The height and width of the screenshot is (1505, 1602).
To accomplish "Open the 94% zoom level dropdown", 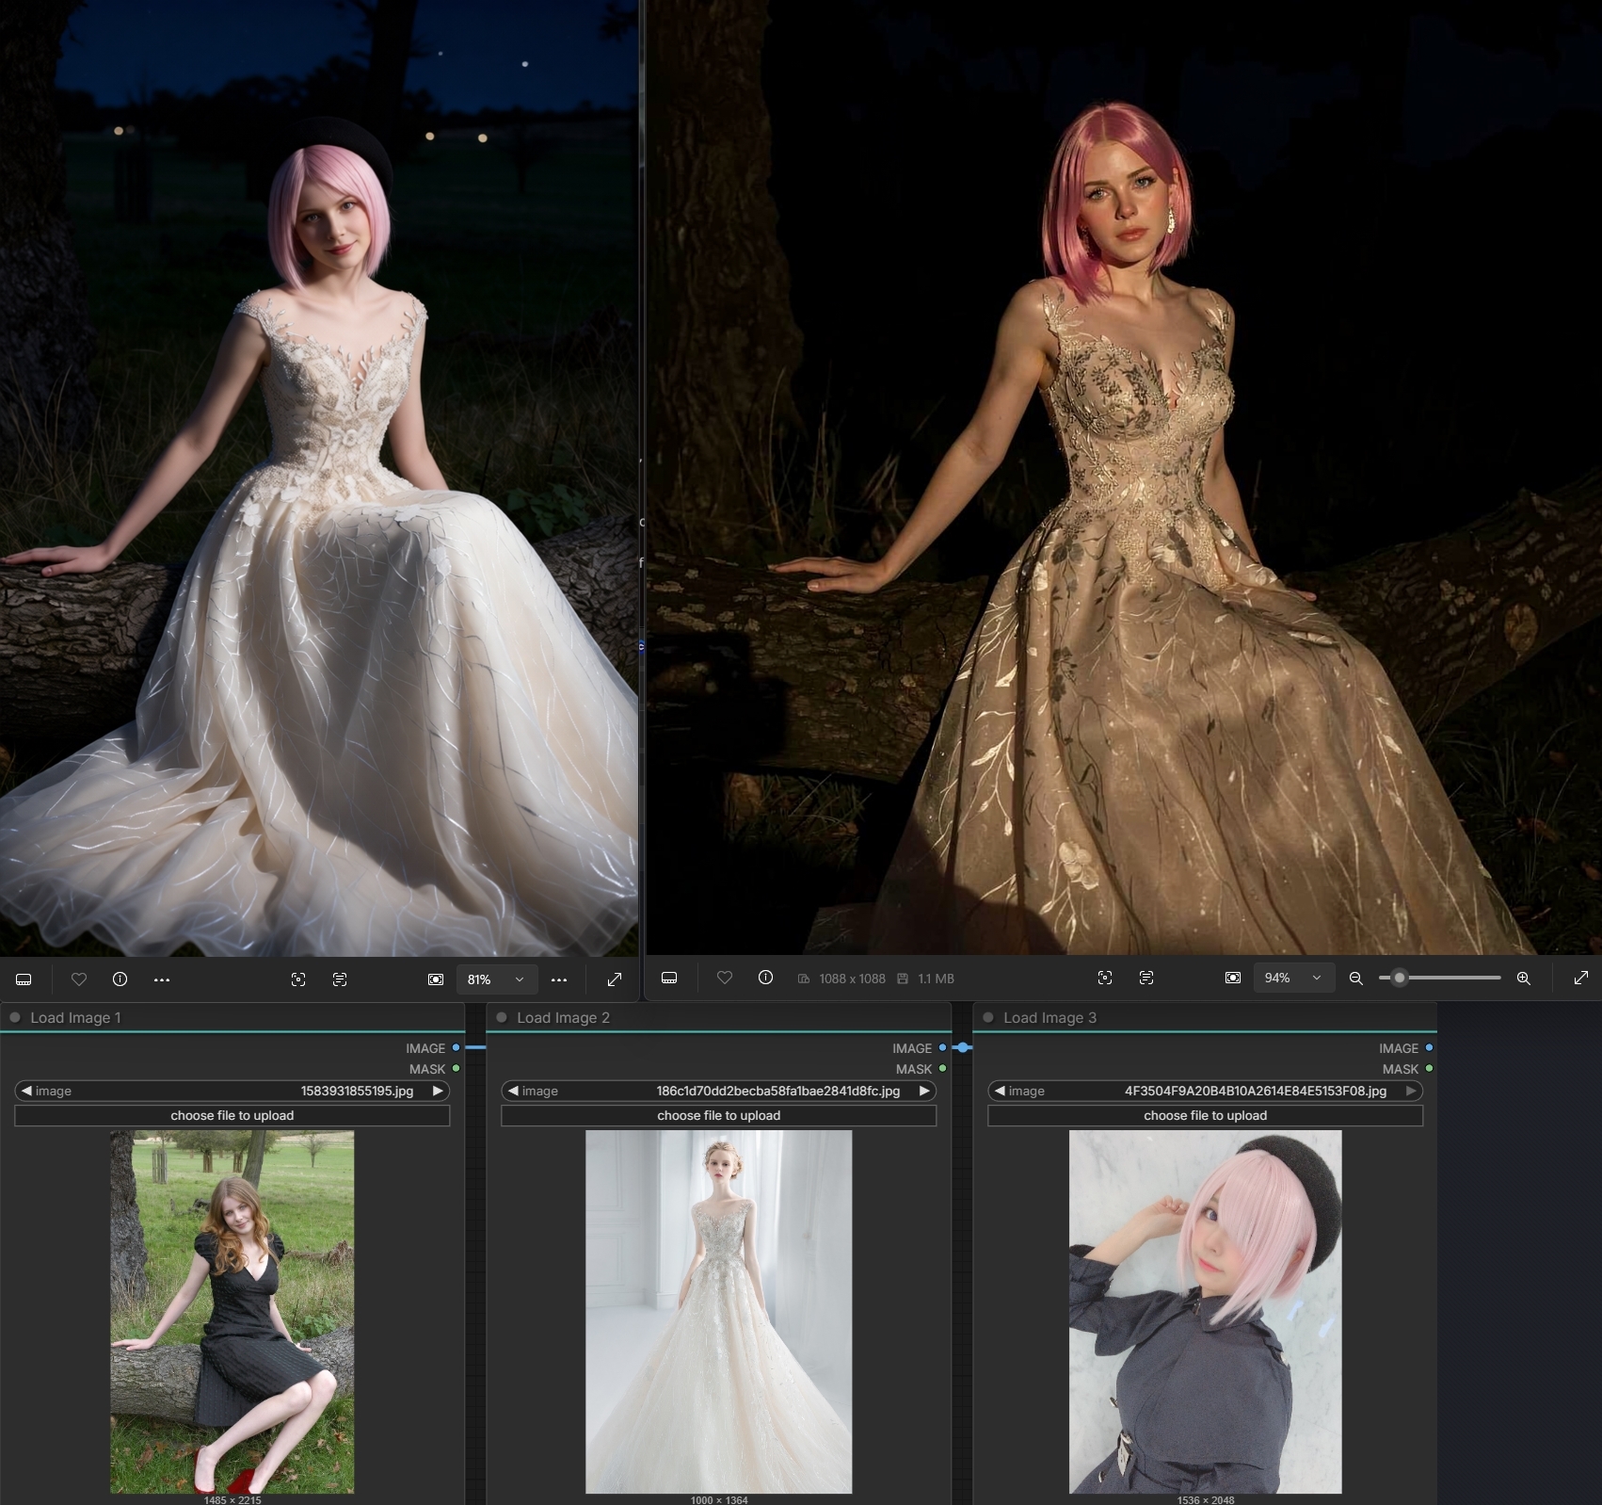I will 1292,979.
